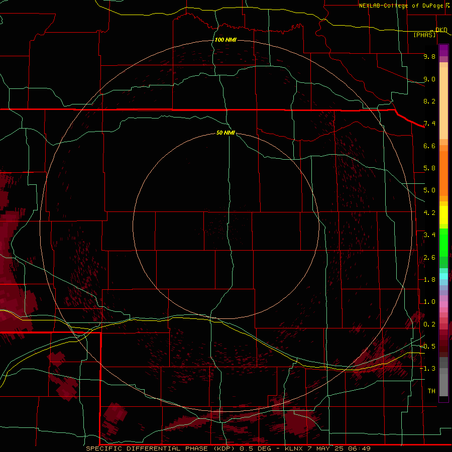
Task: Click the 1.0 scale value
Action: [429, 302]
